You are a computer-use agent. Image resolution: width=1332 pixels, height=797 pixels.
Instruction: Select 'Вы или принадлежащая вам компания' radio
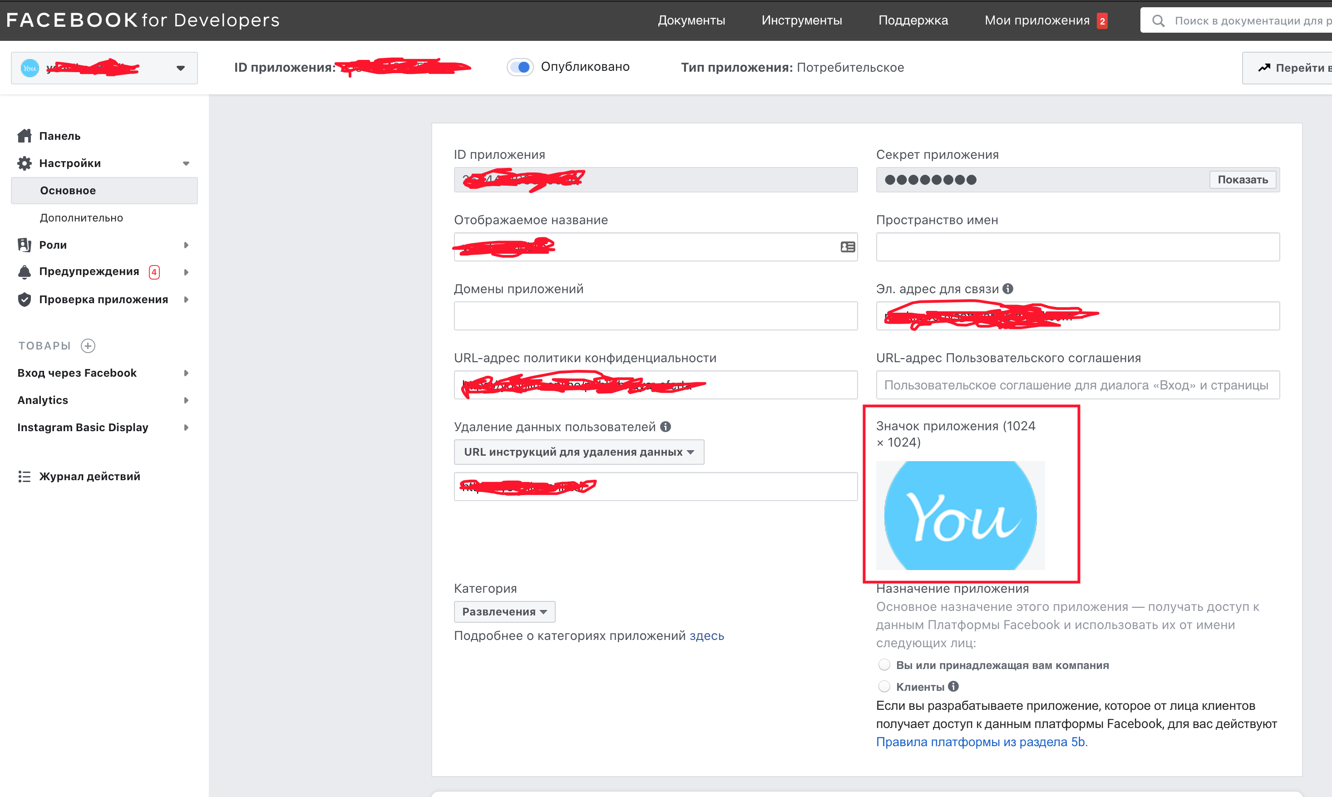(884, 665)
